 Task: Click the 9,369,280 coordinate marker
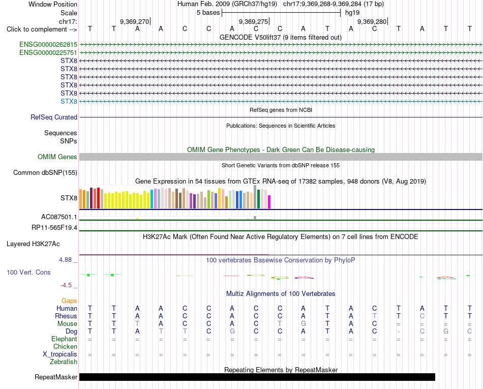[372, 21]
